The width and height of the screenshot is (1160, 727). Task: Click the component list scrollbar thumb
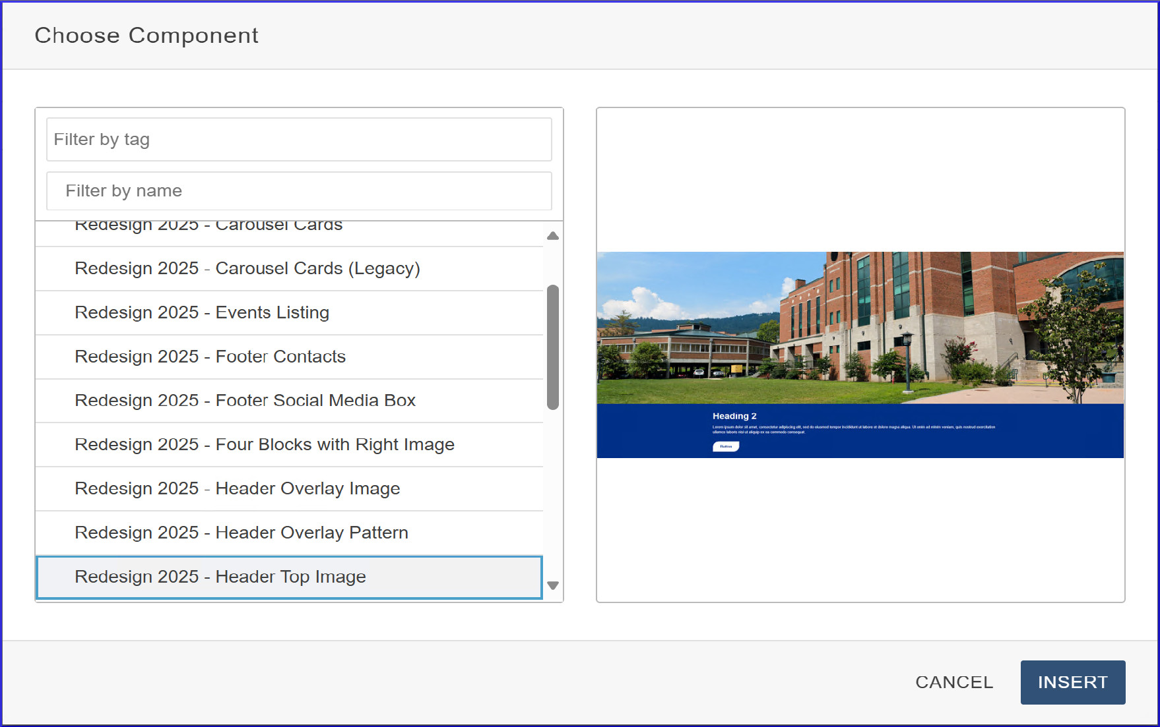click(x=553, y=347)
